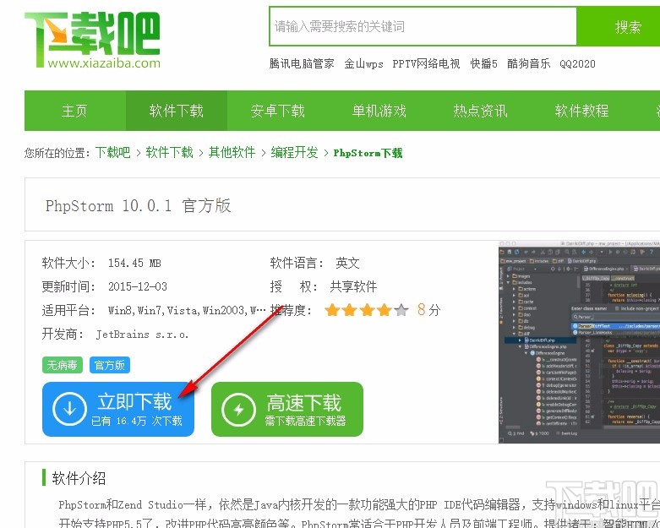
Task: Focus the keyword search input field
Action: coord(423,26)
